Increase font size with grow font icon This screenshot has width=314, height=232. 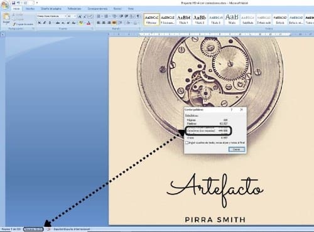pos(80,16)
